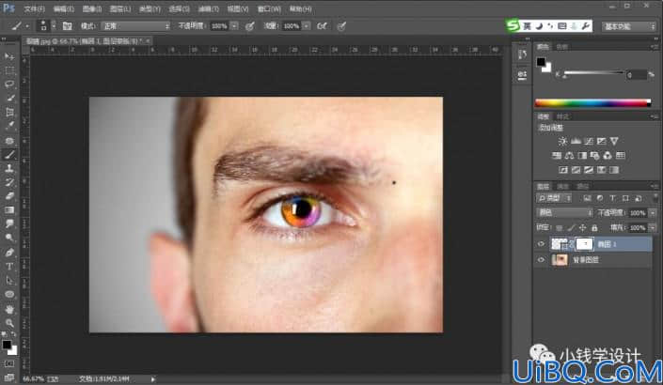
Task: Select the Gradient tool
Action: [9, 210]
